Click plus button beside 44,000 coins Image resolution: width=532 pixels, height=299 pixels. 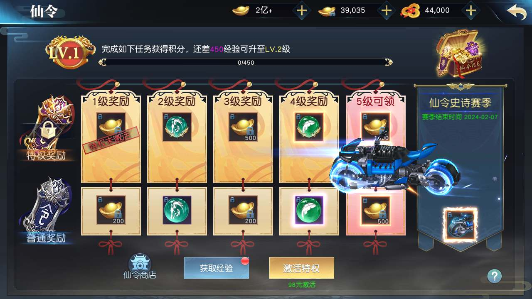(470, 11)
